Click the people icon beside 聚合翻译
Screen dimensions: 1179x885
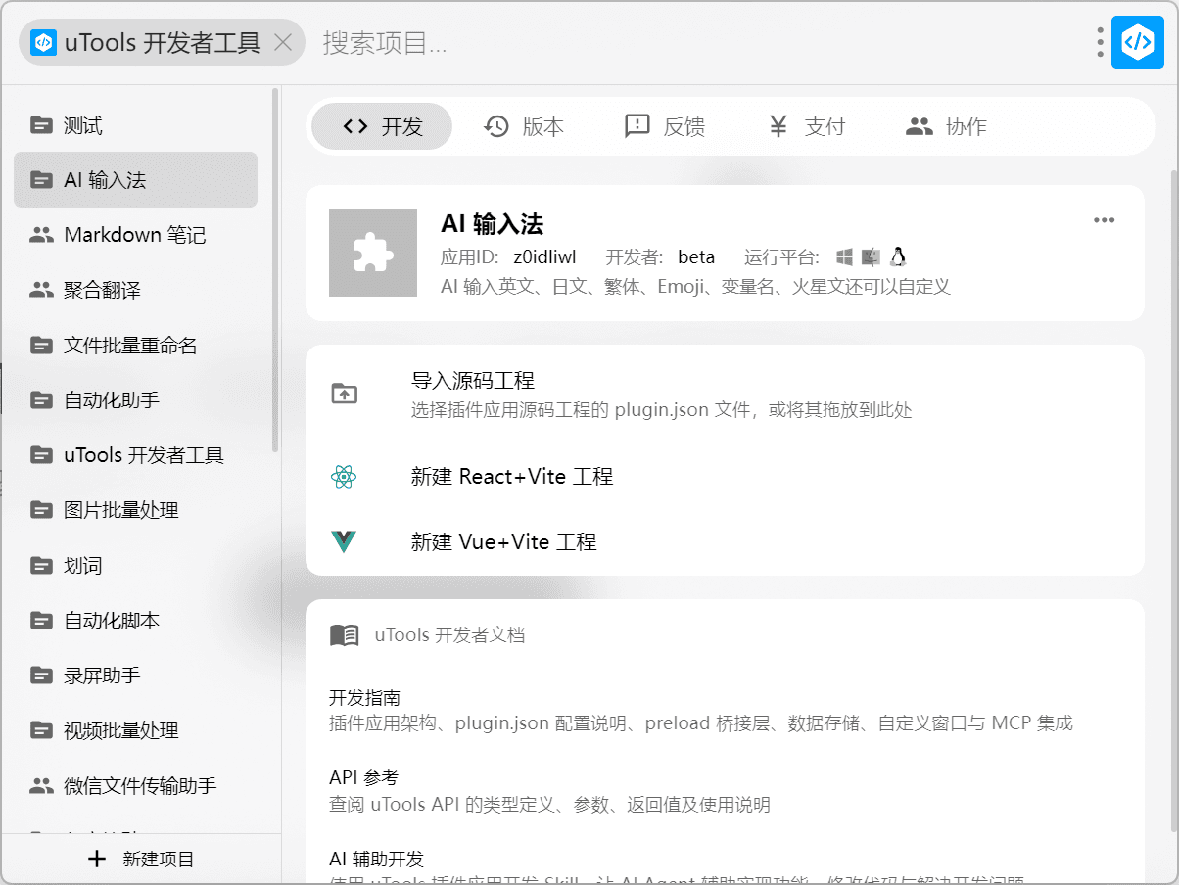tap(41, 290)
